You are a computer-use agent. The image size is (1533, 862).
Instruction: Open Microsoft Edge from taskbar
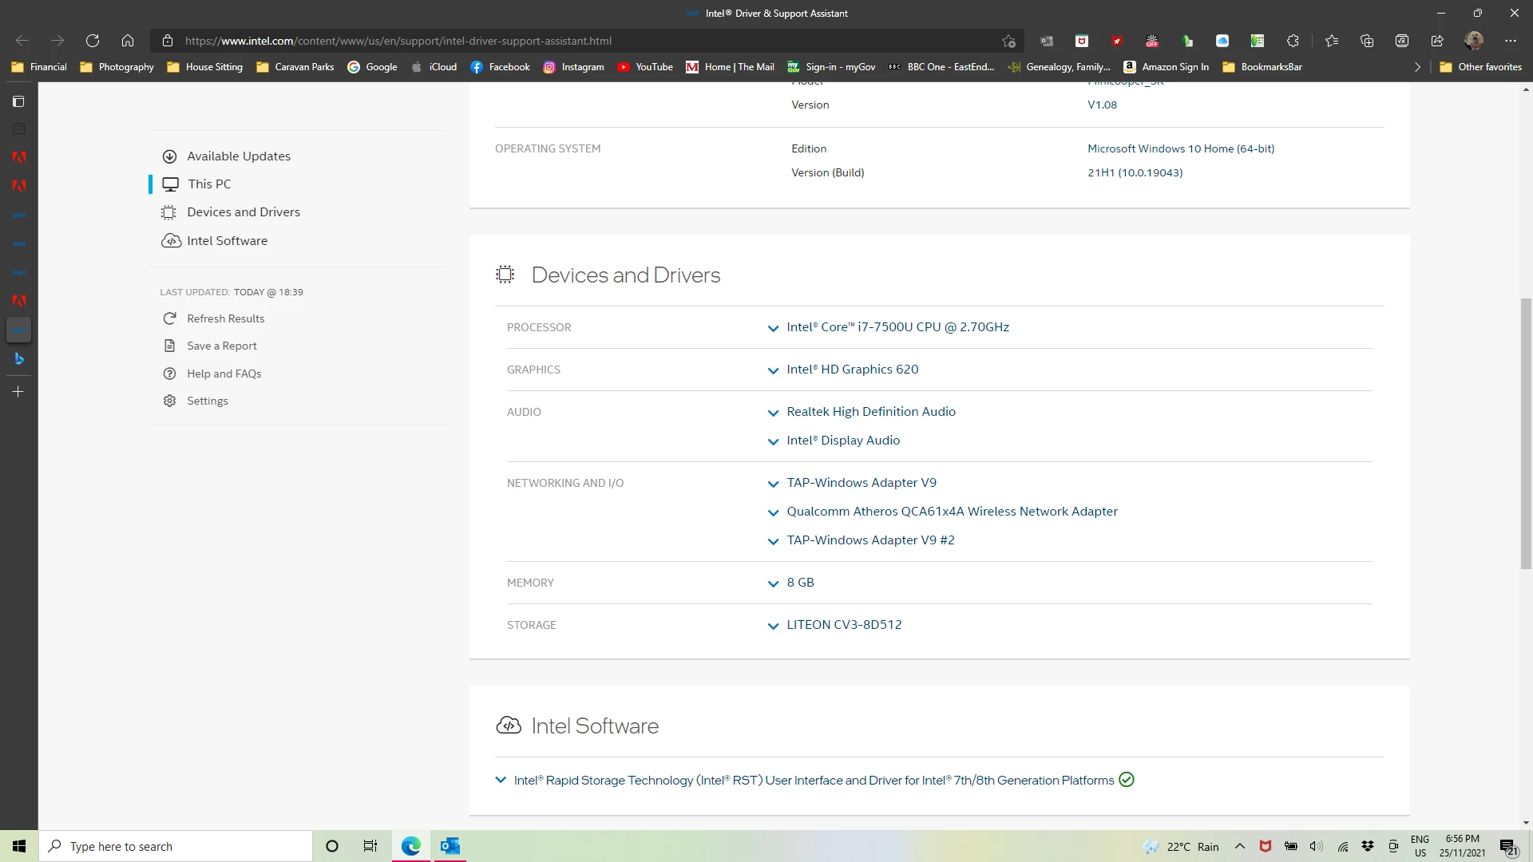(x=411, y=846)
